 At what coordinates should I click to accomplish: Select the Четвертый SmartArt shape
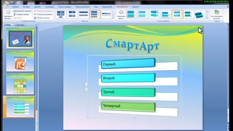[x=128, y=107]
